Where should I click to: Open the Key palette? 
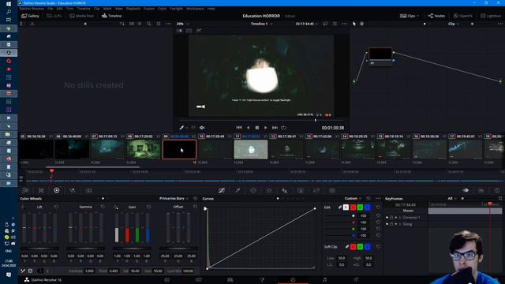(301, 191)
